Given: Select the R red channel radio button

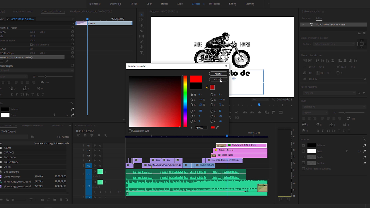Looking at the screenshot, I should coord(192,111).
